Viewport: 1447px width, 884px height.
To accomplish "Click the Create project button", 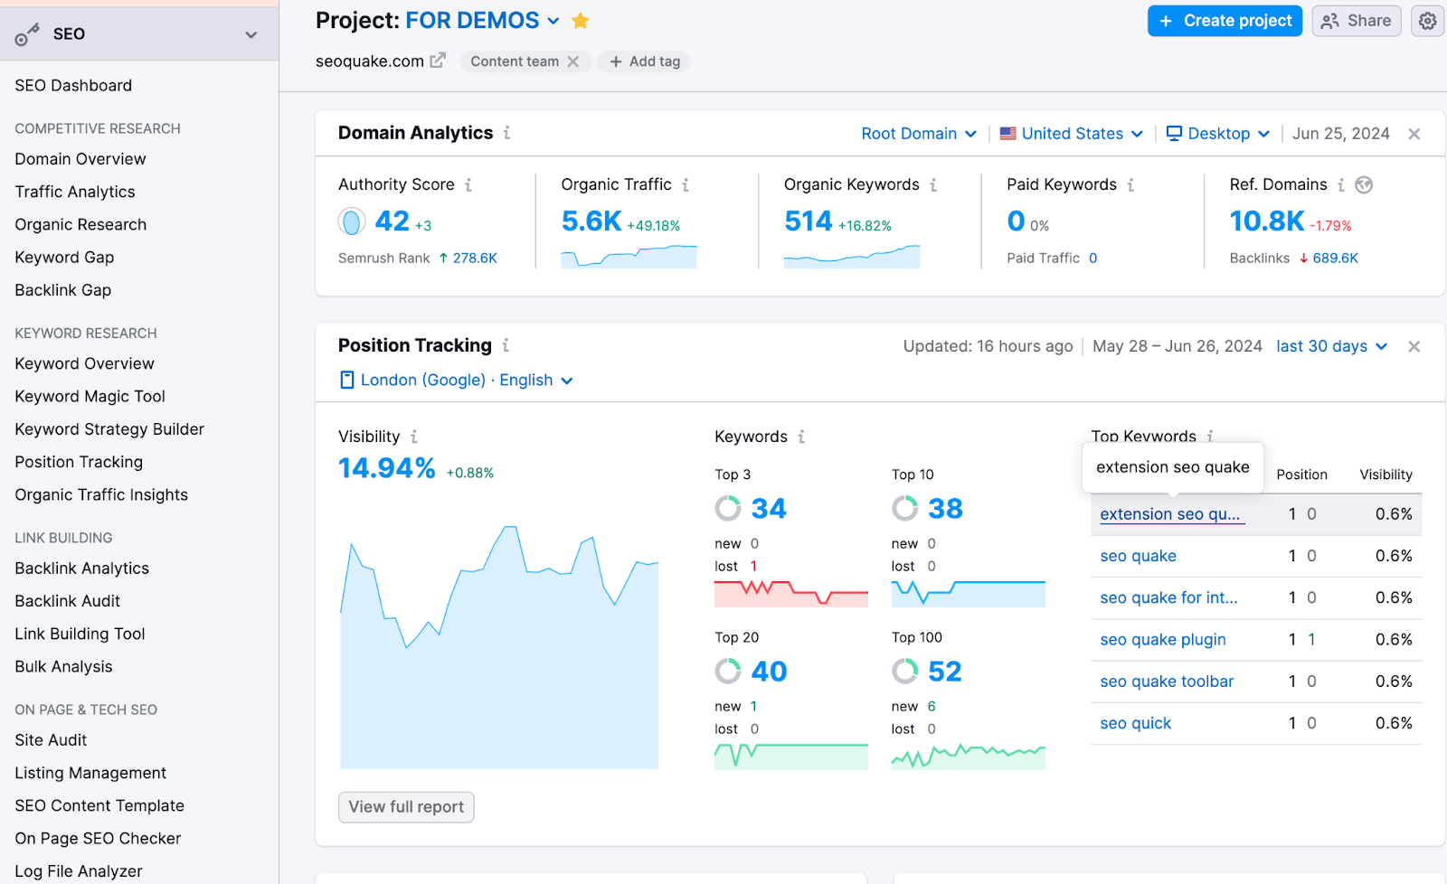I will pos(1225,20).
